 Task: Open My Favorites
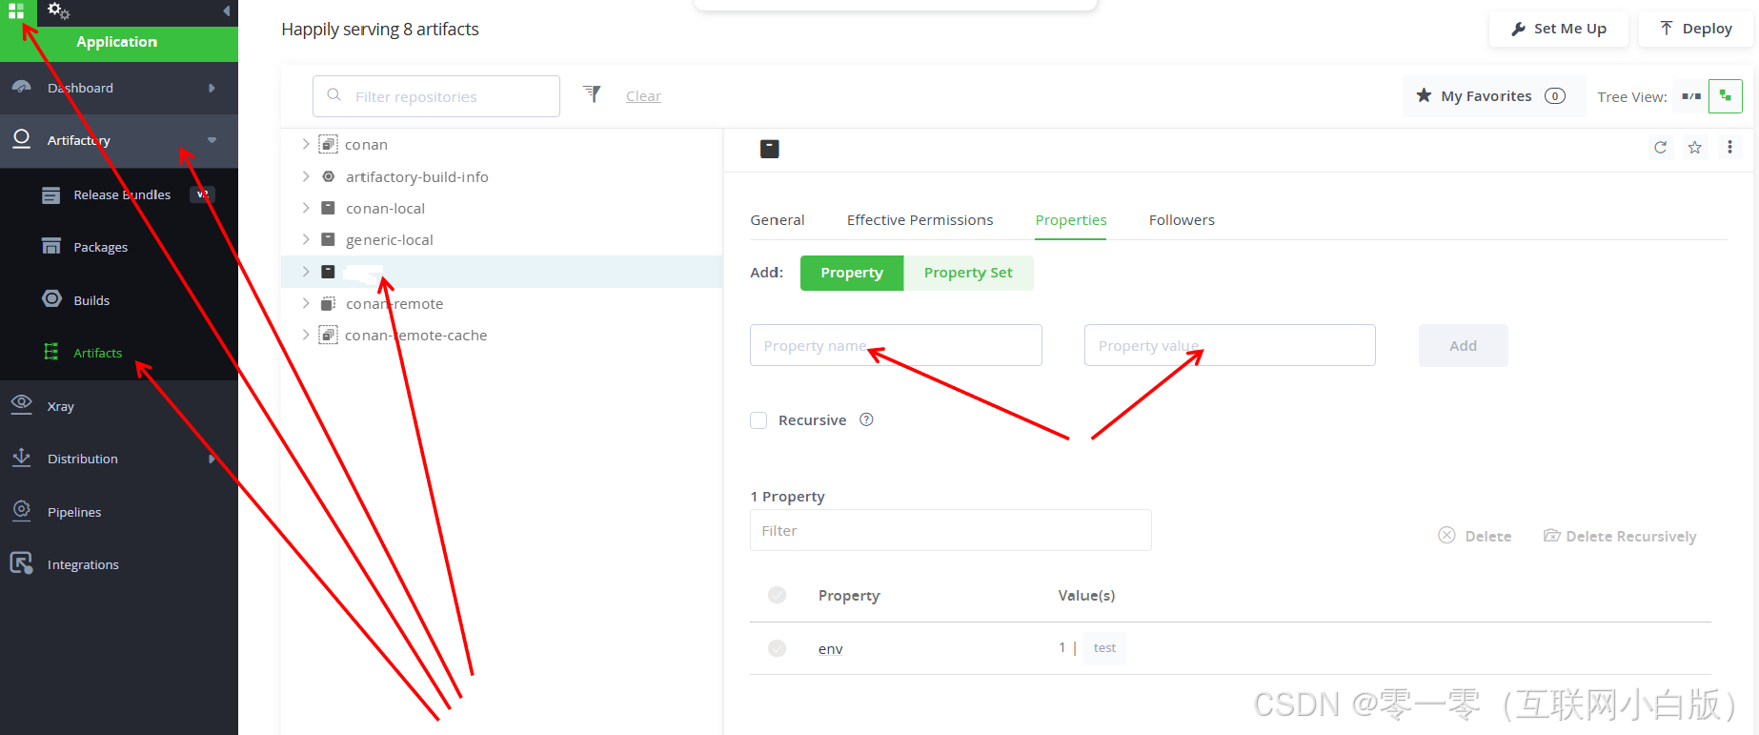click(1494, 96)
